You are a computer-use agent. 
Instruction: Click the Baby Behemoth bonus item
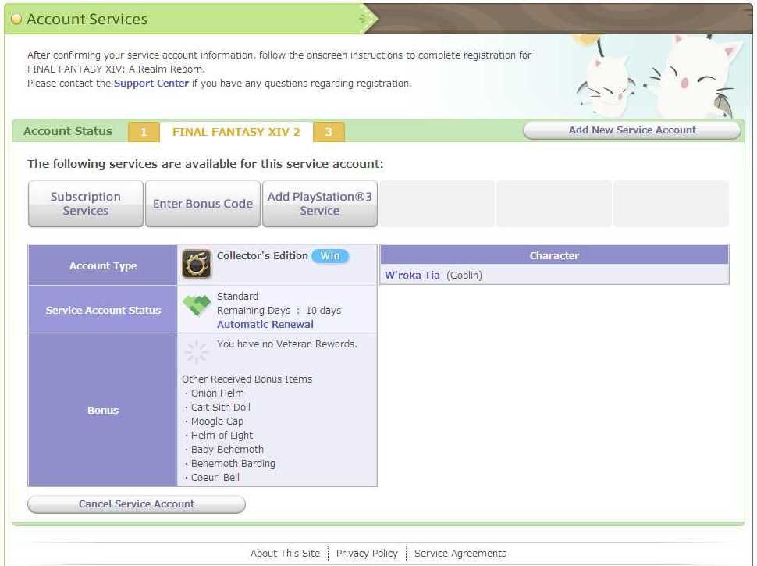point(227,450)
